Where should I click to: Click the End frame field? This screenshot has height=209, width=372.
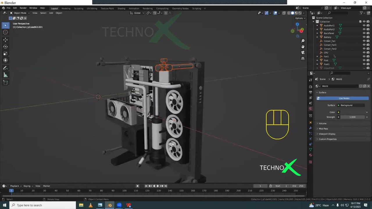298,186
